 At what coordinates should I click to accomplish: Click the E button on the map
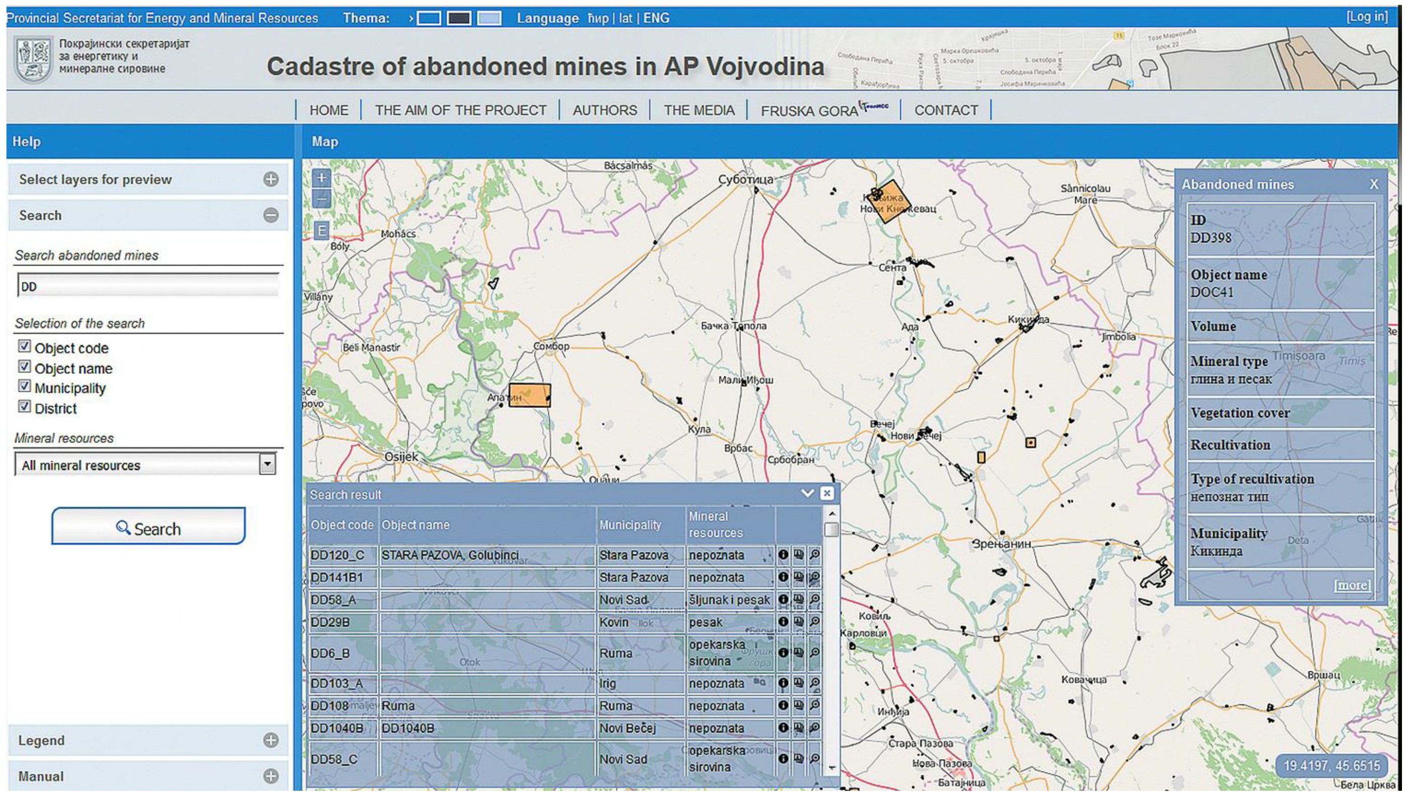click(x=322, y=231)
